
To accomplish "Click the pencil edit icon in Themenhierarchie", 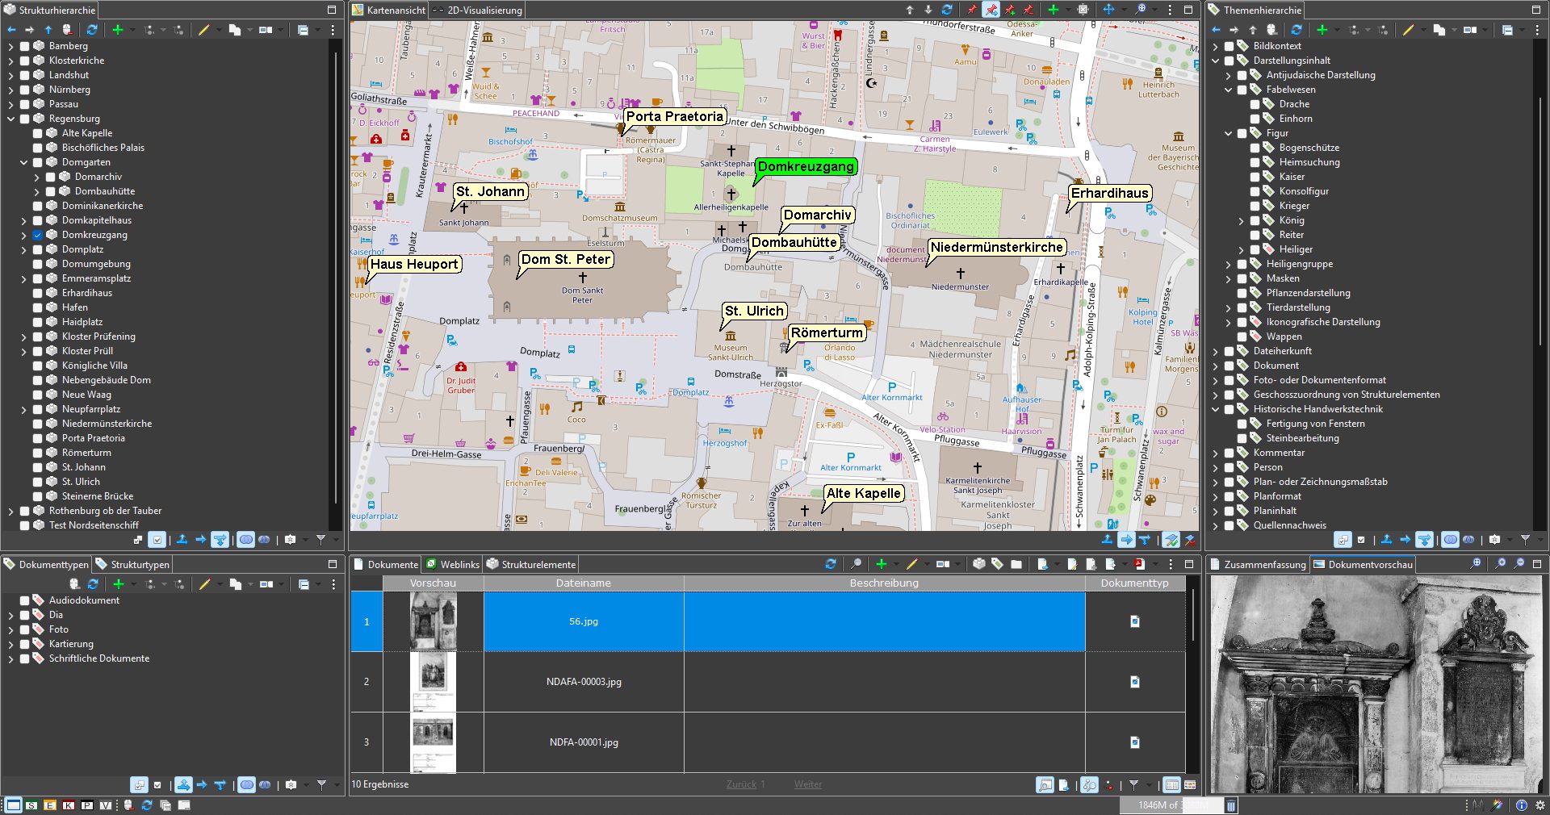I will point(1408,30).
